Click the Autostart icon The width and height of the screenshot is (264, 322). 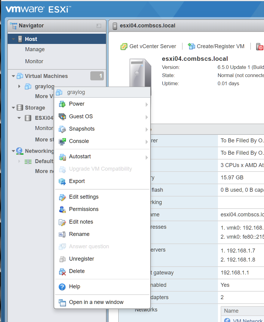62,157
